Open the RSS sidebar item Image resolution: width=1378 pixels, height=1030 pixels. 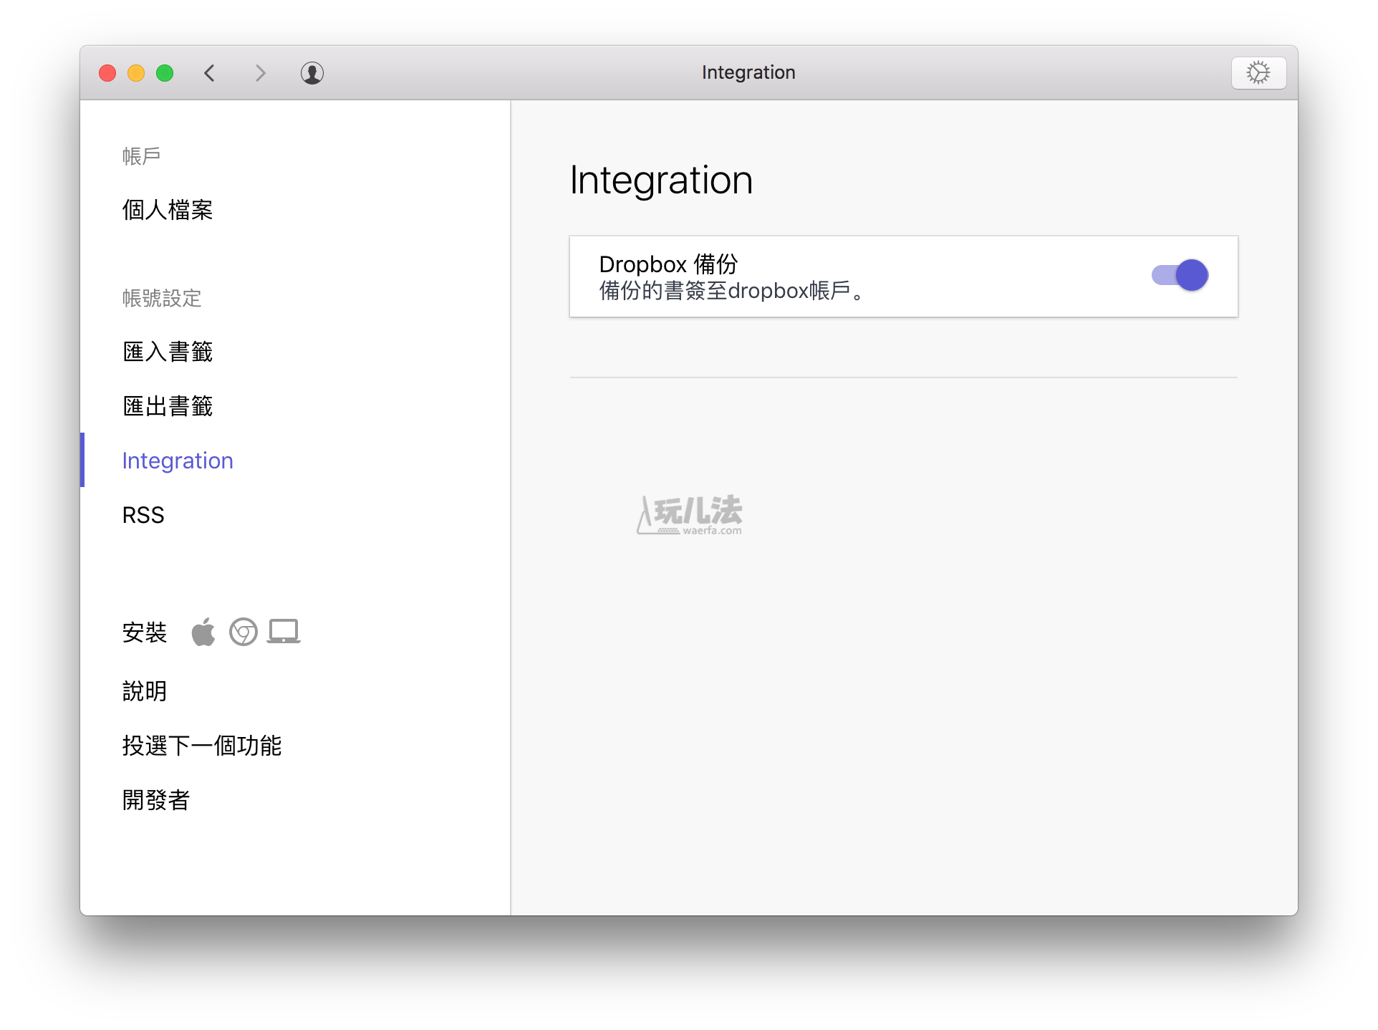143,515
